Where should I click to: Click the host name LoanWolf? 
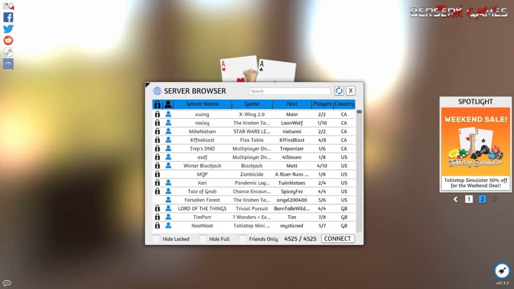[292, 123]
